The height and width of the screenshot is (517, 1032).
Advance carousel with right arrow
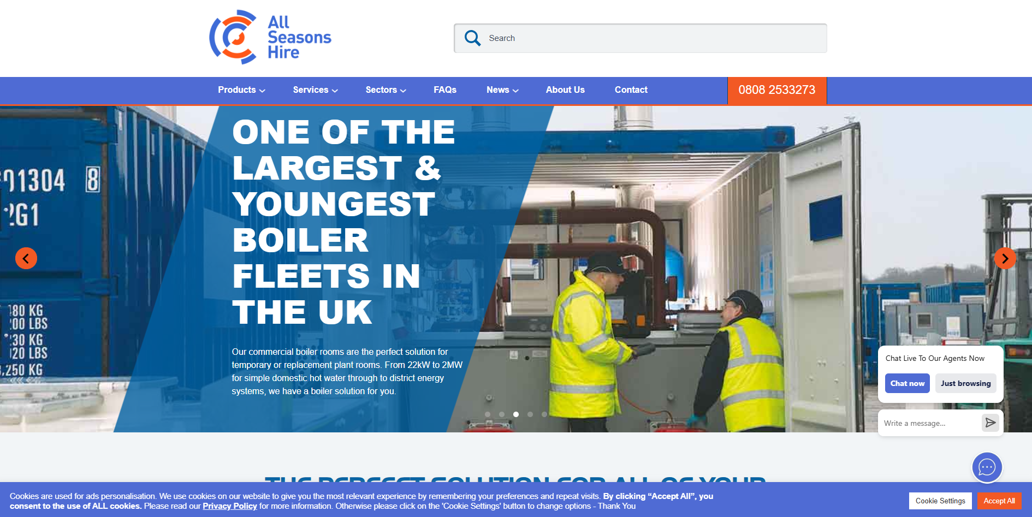point(1005,258)
